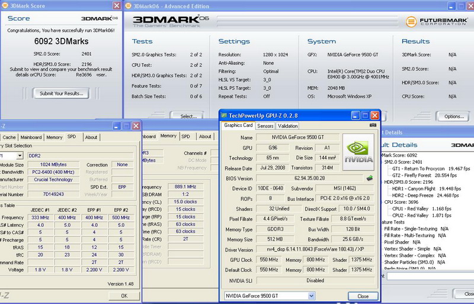Click the GPU-Z title bar application icon

click(224, 115)
